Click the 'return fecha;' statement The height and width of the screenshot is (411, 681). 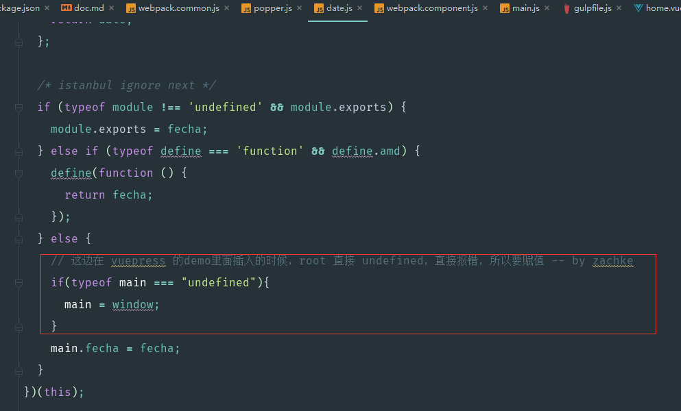[108, 195]
